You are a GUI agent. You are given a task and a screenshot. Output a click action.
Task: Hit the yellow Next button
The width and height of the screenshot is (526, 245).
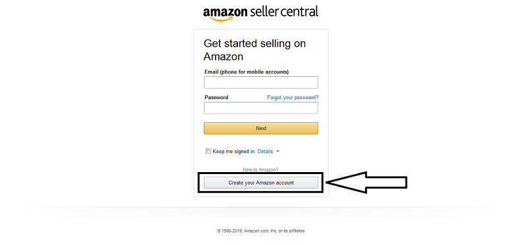click(261, 128)
